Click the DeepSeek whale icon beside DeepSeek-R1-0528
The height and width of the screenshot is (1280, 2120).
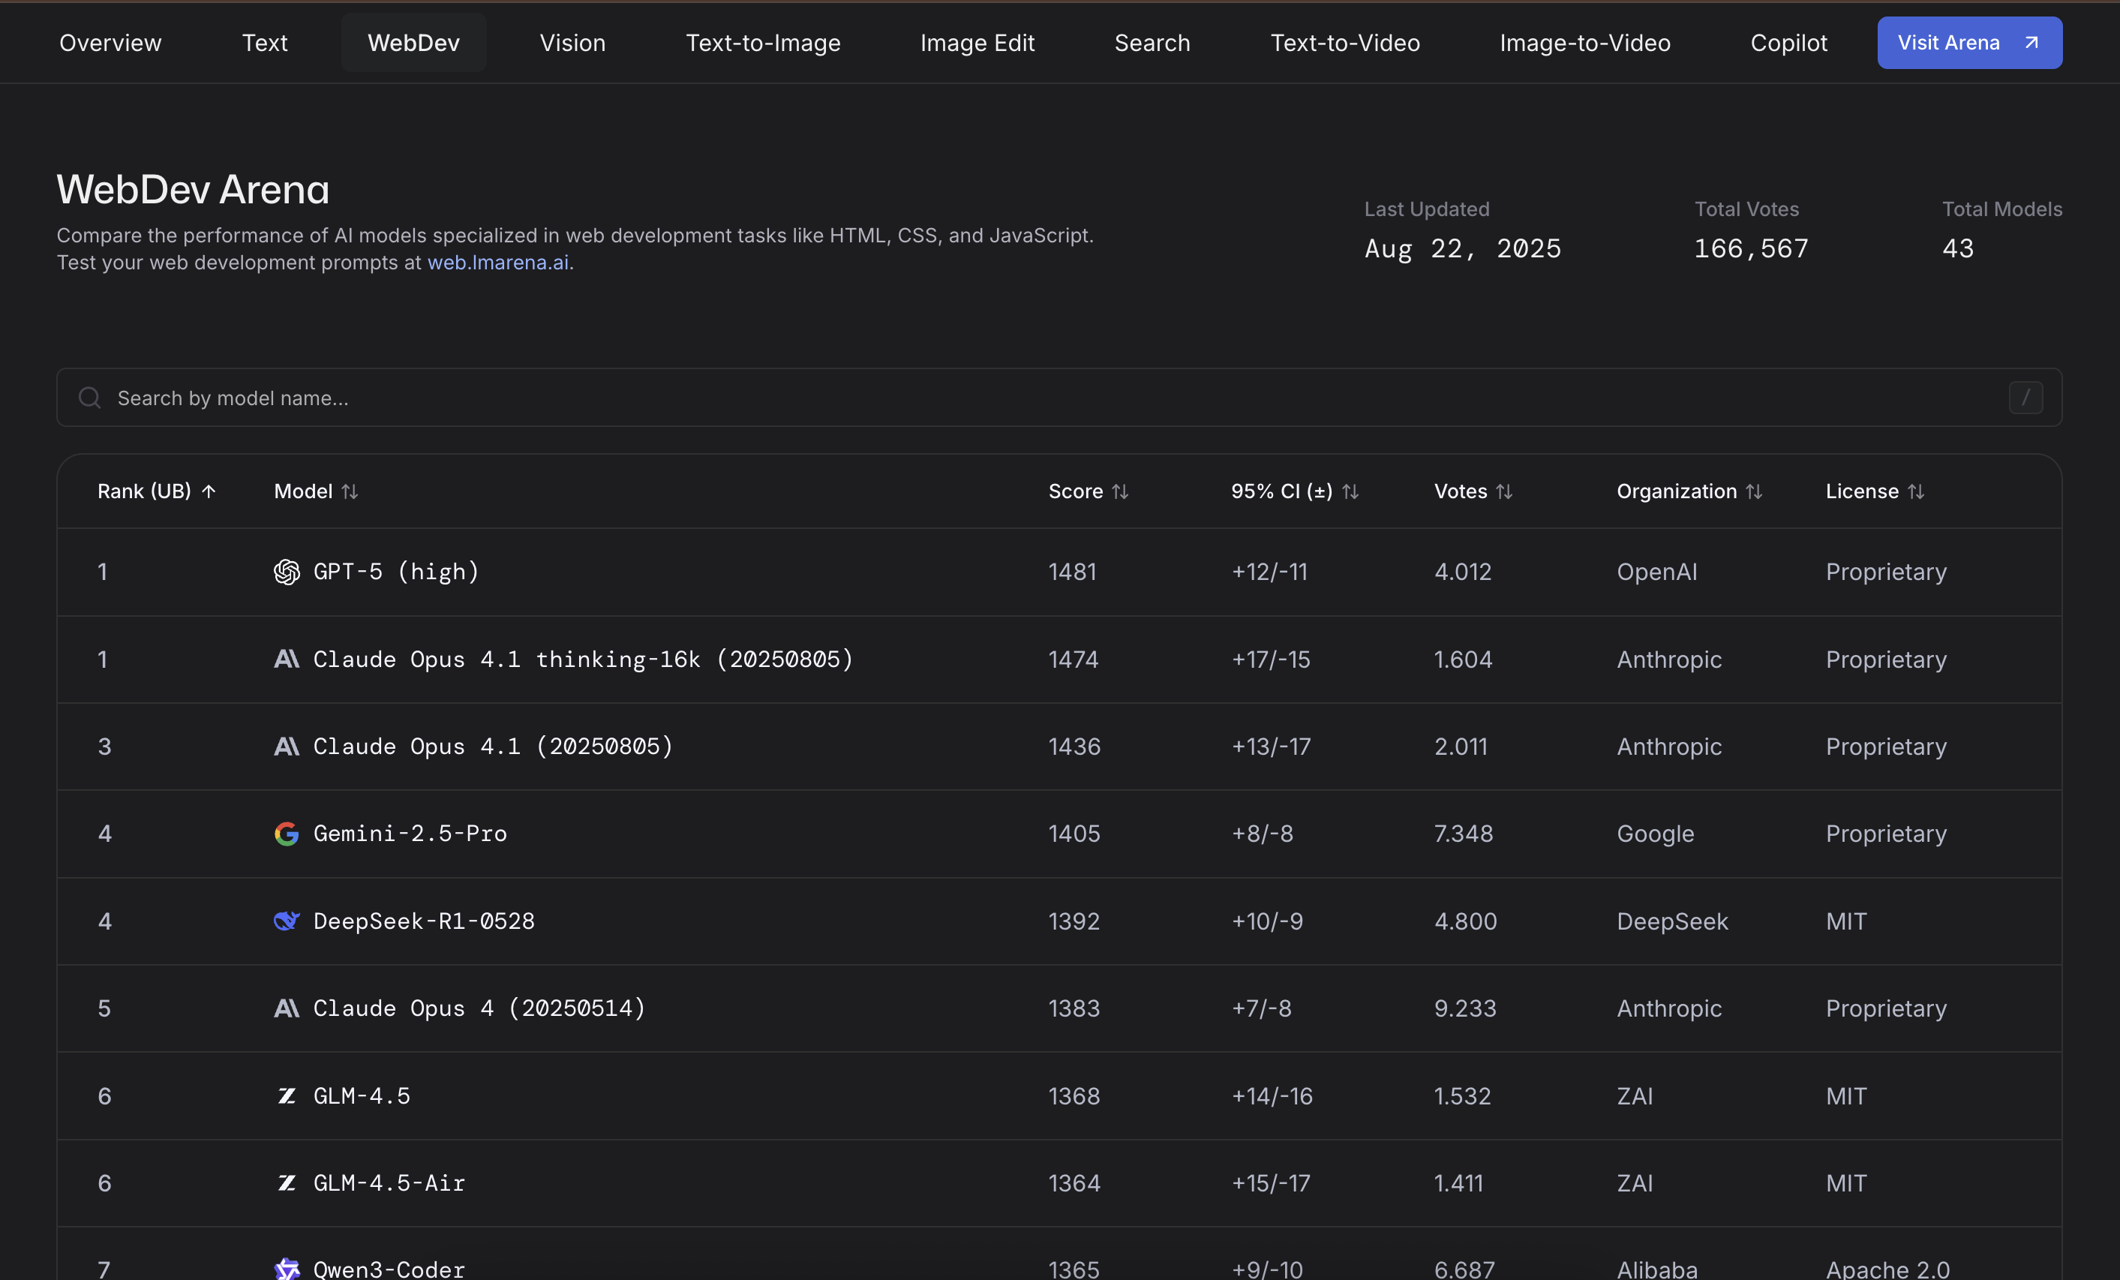pyautogui.click(x=287, y=921)
